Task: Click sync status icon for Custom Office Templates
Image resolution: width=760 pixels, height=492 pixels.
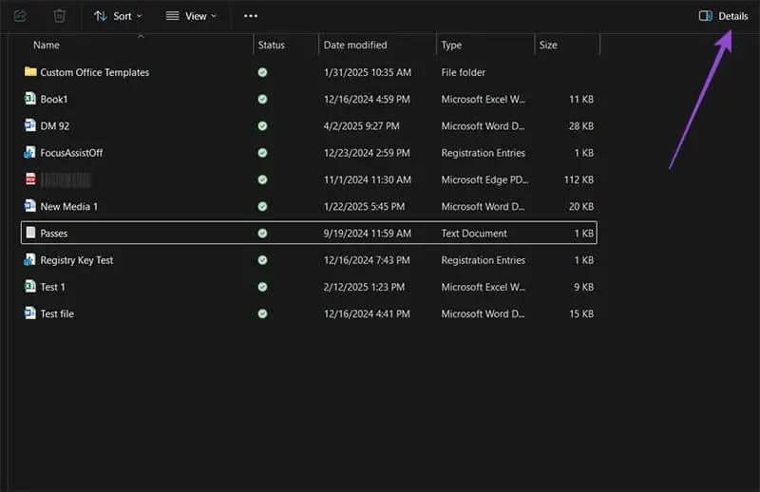Action: pos(262,72)
